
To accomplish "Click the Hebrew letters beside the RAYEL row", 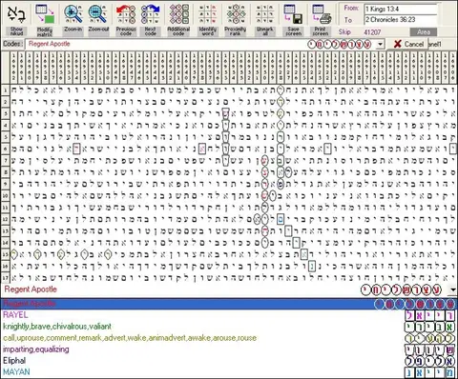I will point(430,315).
